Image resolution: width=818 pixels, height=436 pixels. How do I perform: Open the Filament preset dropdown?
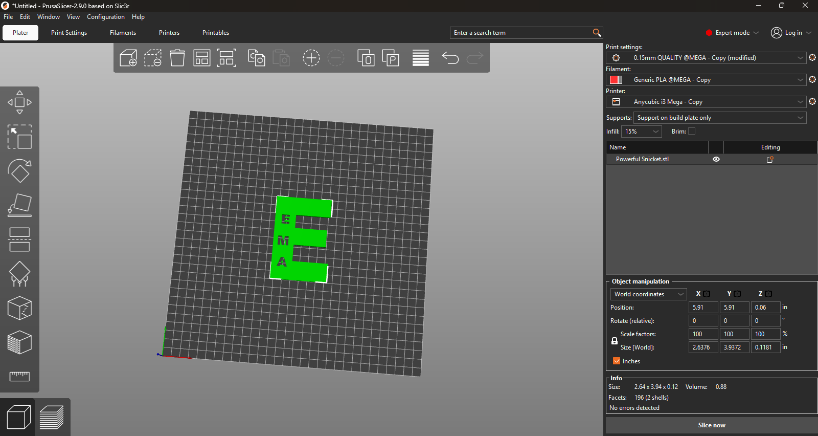tap(706, 80)
